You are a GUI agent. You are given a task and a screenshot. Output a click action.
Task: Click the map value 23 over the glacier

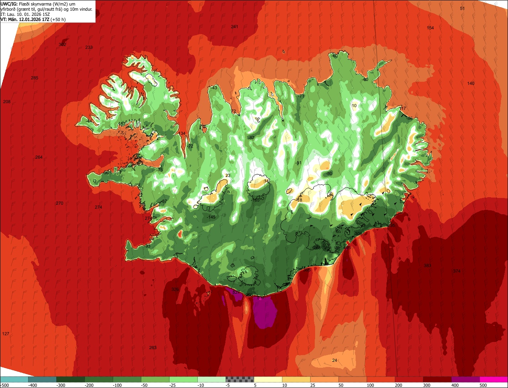[x=228, y=175]
